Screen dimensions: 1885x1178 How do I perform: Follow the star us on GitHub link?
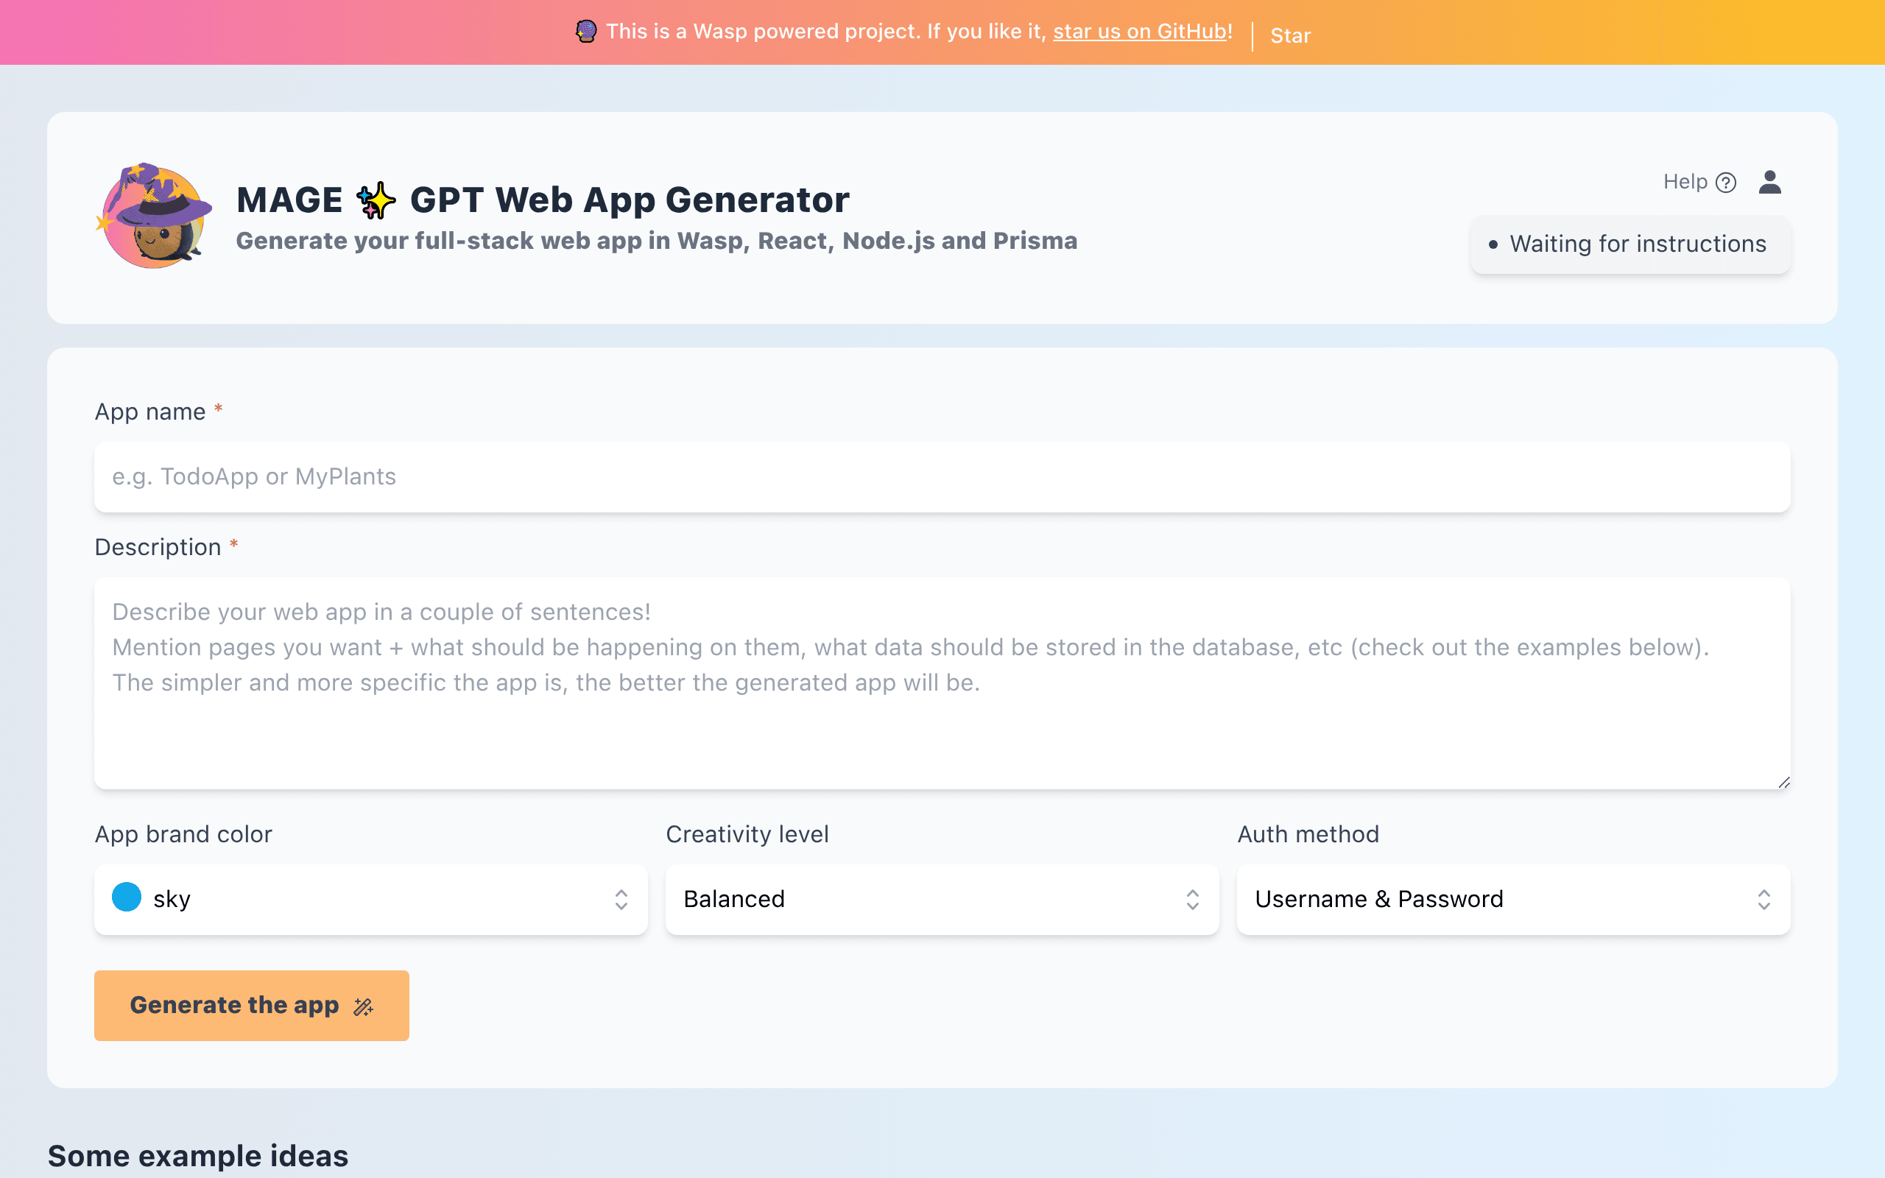(x=1140, y=31)
